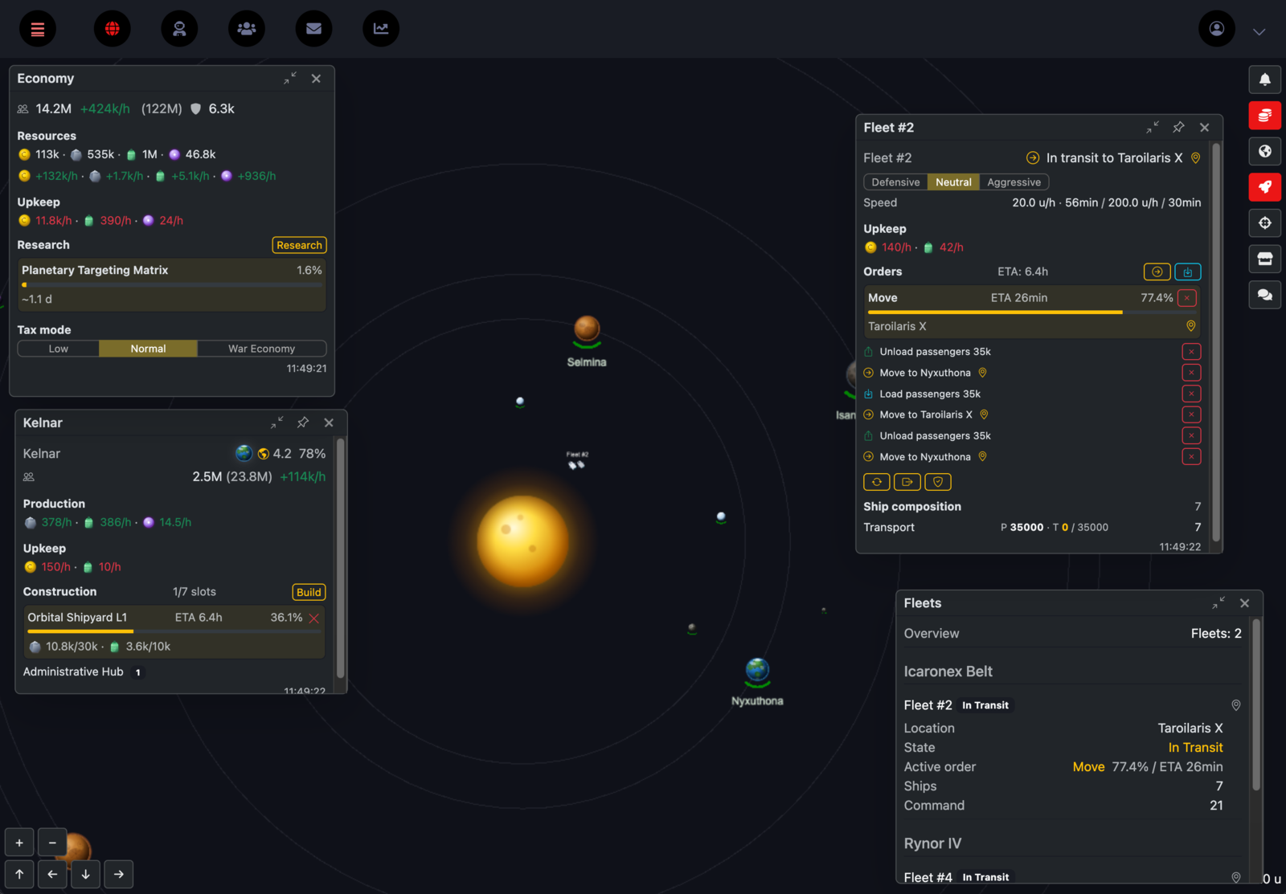The width and height of the screenshot is (1286, 894).
Task: Open the statistics chart icon
Action: coord(381,29)
